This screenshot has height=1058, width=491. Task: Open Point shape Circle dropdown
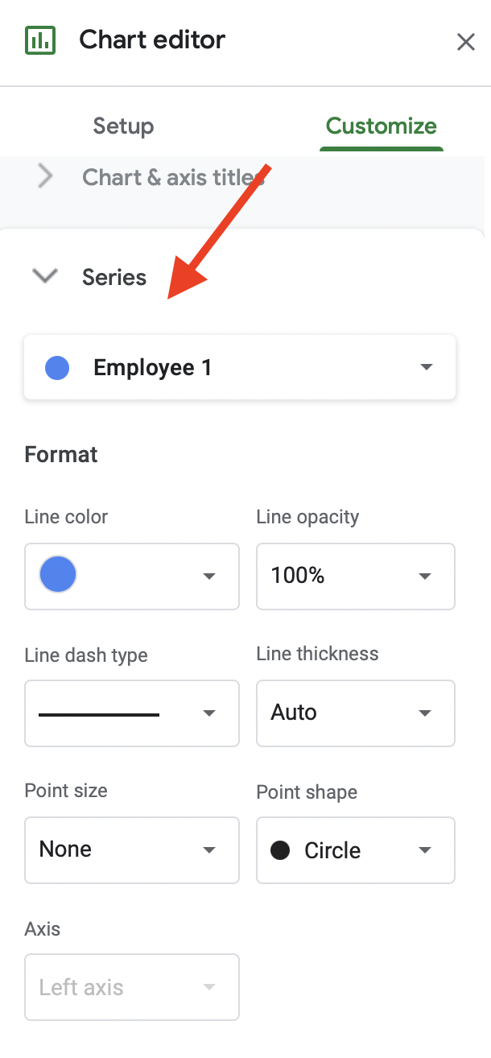tap(355, 850)
